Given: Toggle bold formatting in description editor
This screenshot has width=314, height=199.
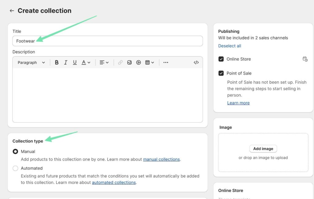Looking at the screenshot, I should pyautogui.click(x=57, y=62).
